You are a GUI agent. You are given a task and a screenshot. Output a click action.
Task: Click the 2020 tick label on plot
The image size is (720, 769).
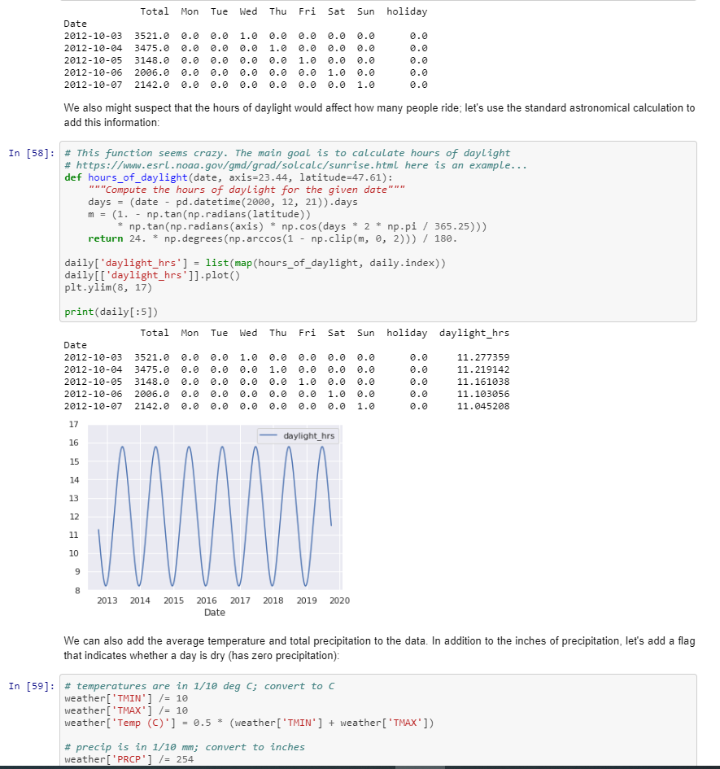point(339,601)
